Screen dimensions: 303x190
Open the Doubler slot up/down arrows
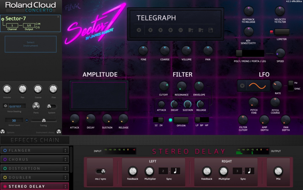tap(65, 177)
